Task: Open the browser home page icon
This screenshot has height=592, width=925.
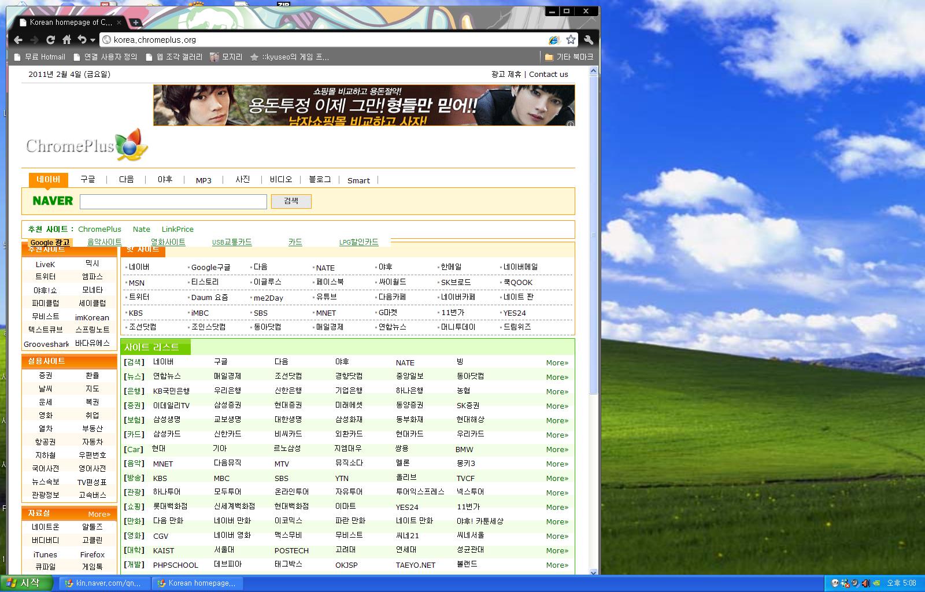Action: 66,40
